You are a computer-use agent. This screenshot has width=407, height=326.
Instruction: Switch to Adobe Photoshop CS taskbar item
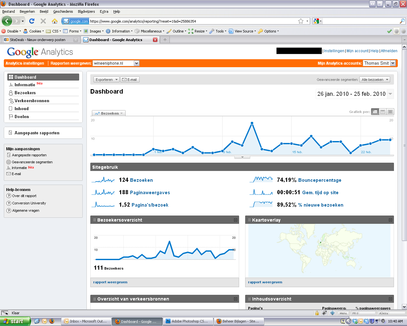pyautogui.click(x=188, y=321)
